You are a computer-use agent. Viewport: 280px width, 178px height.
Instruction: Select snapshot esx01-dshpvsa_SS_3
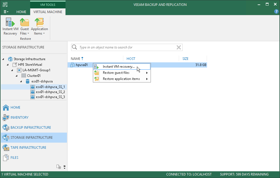[x=50, y=97]
